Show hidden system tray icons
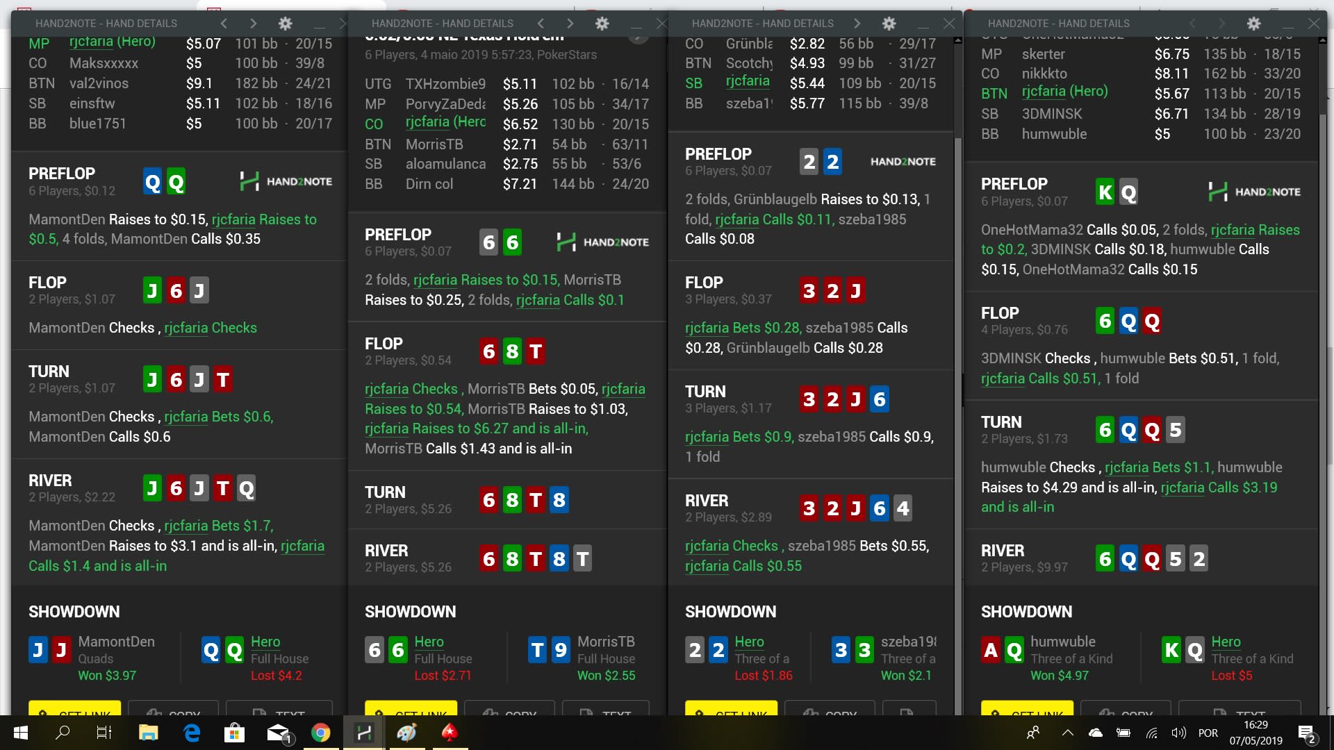The image size is (1334, 750). click(x=1068, y=733)
